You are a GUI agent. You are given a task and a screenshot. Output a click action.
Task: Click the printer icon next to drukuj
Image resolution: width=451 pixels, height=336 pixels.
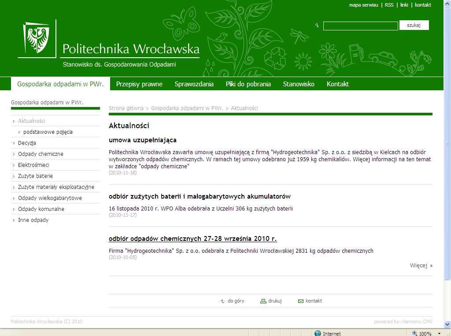(263, 301)
